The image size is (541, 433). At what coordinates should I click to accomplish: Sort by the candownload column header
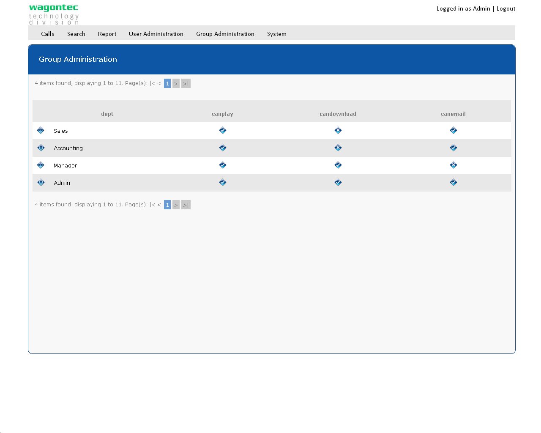[x=338, y=114]
